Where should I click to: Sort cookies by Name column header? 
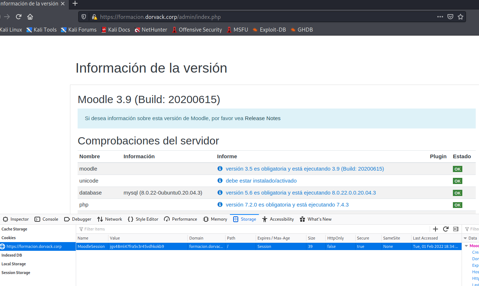click(x=92, y=238)
